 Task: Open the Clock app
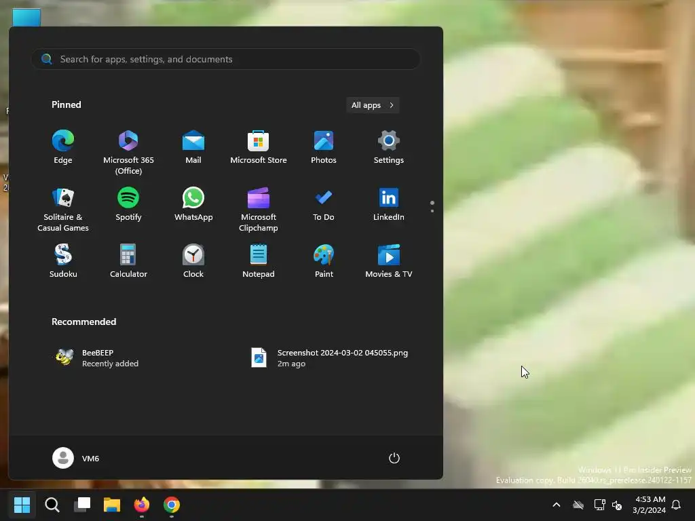(193, 261)
